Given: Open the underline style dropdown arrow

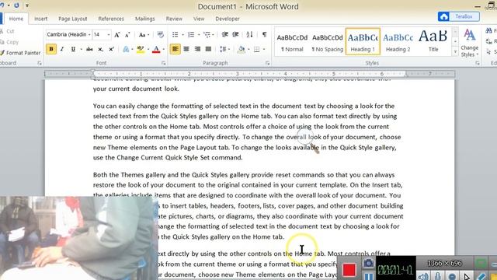Looking at the screenshot, I should (81, 49).
